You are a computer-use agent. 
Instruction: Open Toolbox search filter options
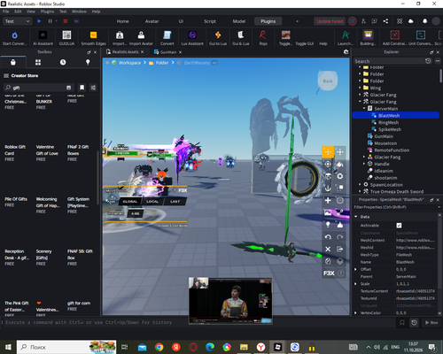tap(93, 88)
